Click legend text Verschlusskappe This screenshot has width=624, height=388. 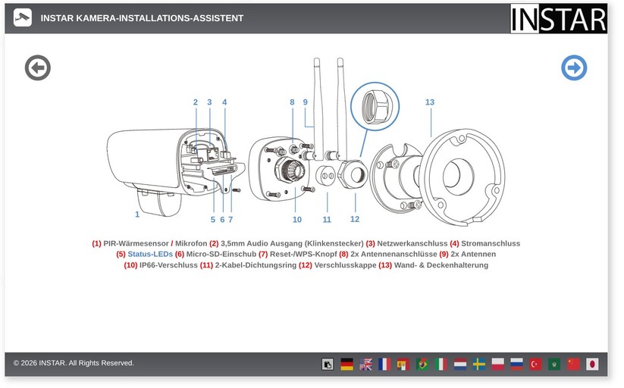pos(345,265)
